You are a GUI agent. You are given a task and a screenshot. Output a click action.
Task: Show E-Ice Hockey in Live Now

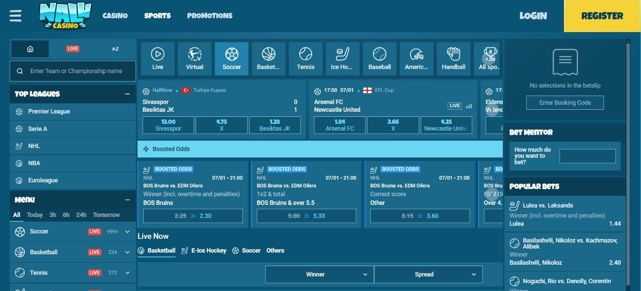point(204,251)
